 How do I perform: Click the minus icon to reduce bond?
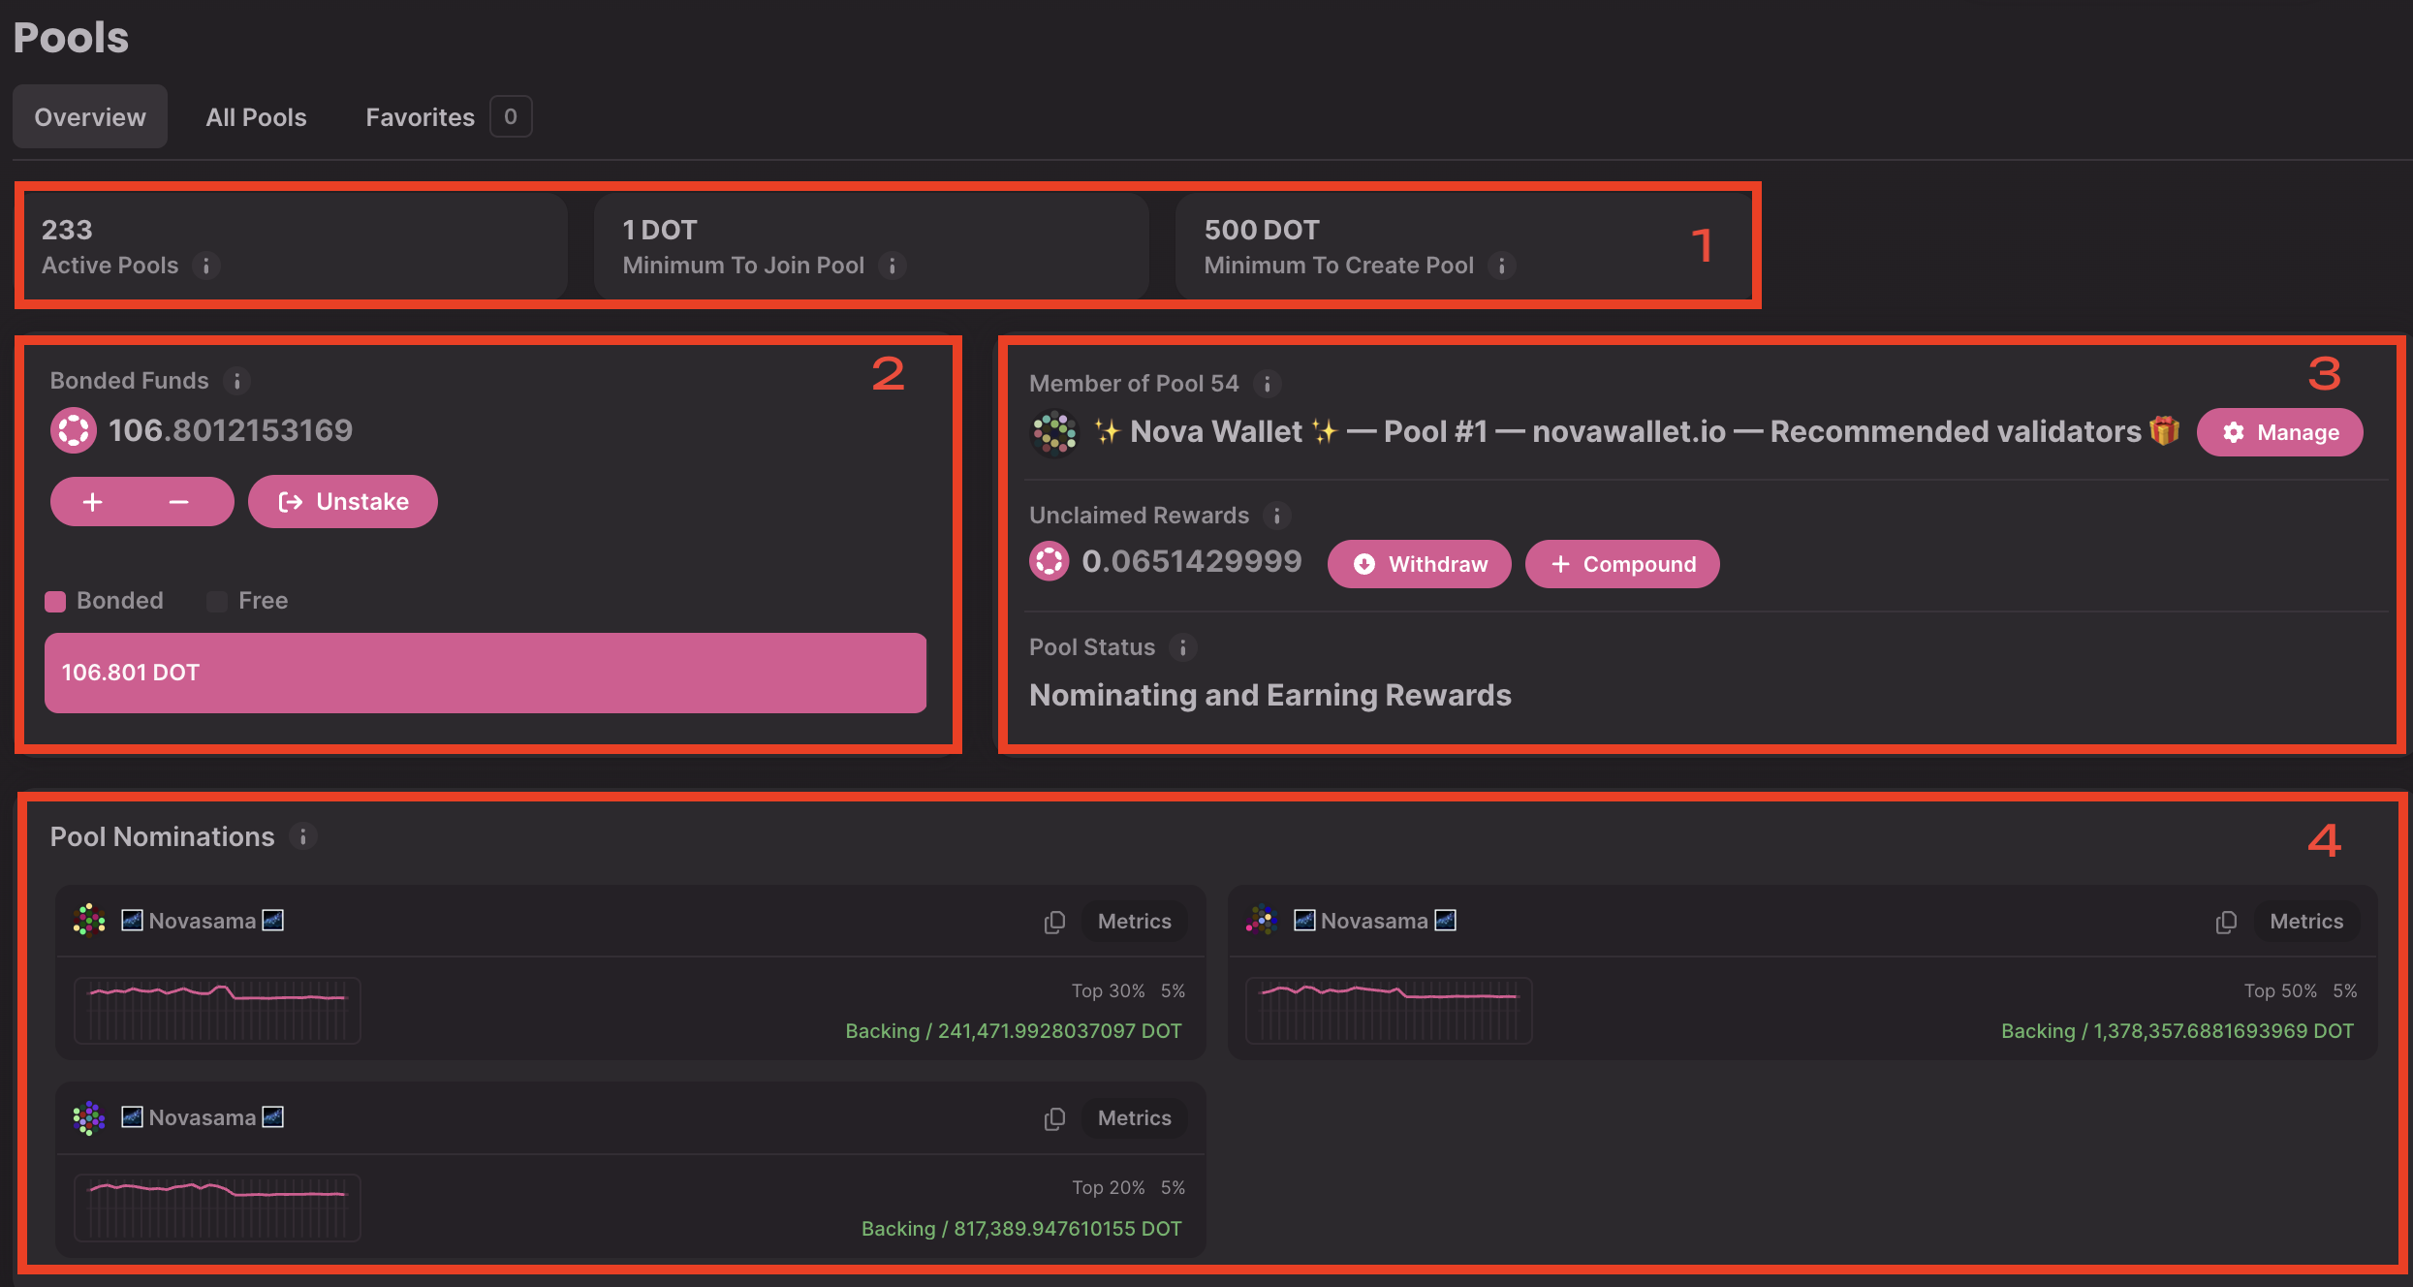178,502
